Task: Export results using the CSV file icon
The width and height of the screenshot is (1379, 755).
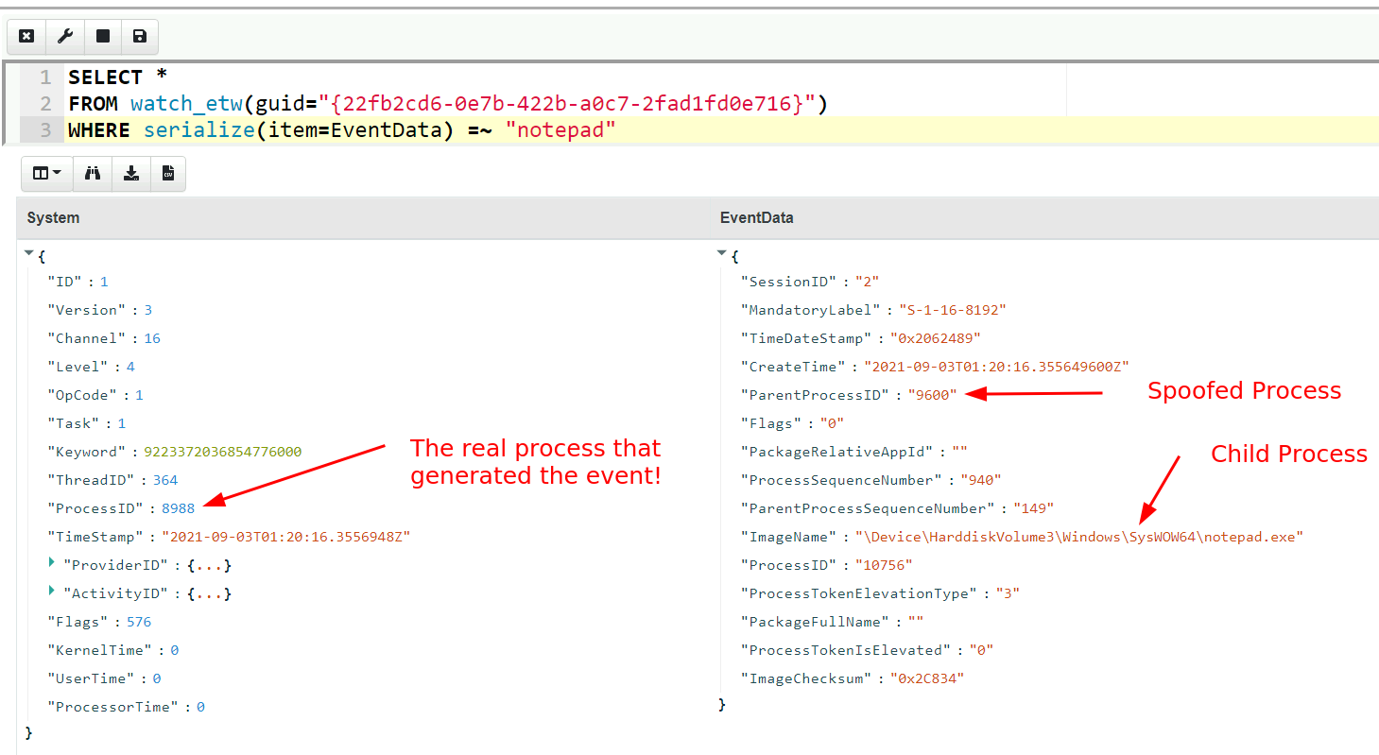Action: (x=168, y=174)
